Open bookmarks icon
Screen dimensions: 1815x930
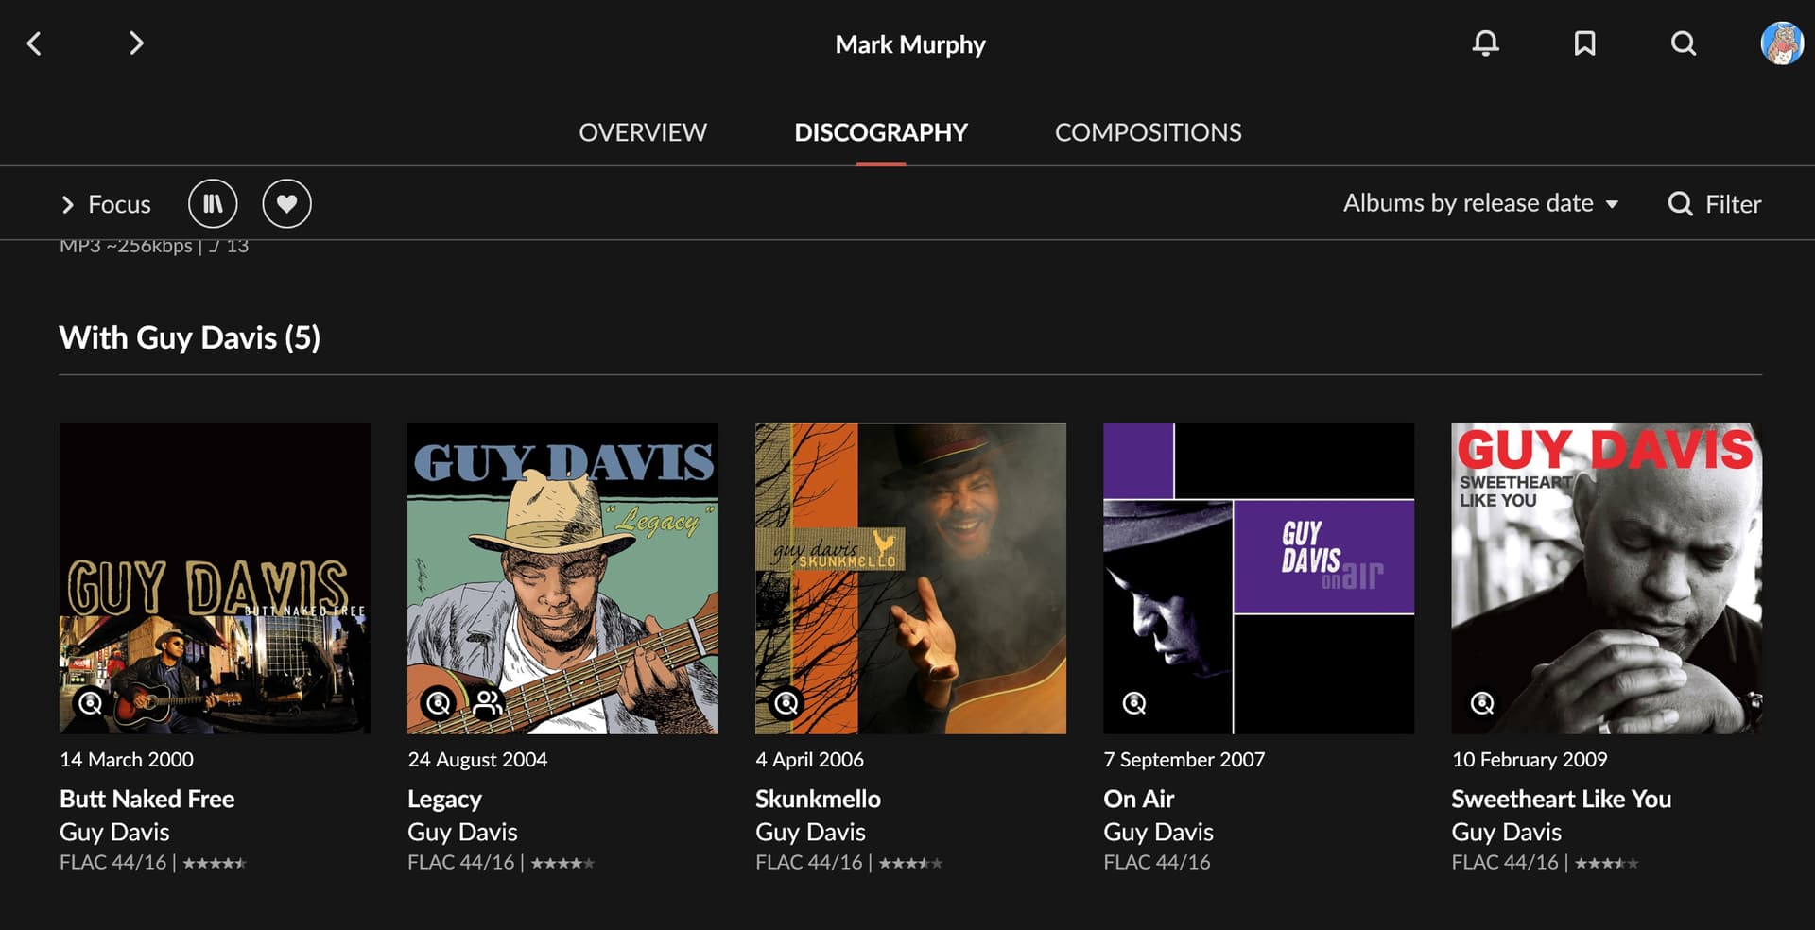(1584, 43)
